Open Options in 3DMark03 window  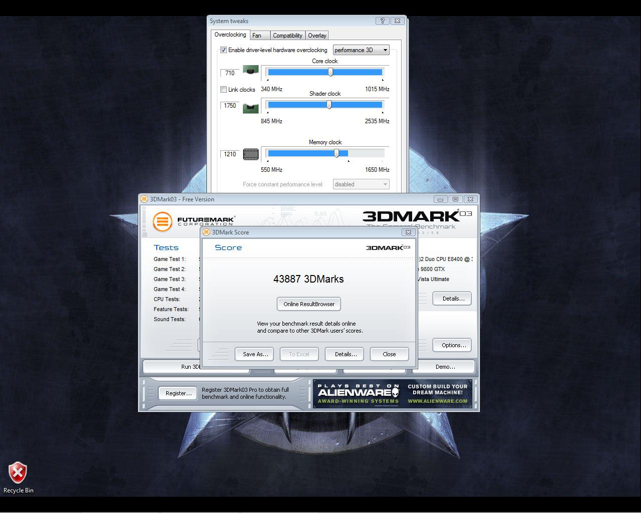[453, 345]
